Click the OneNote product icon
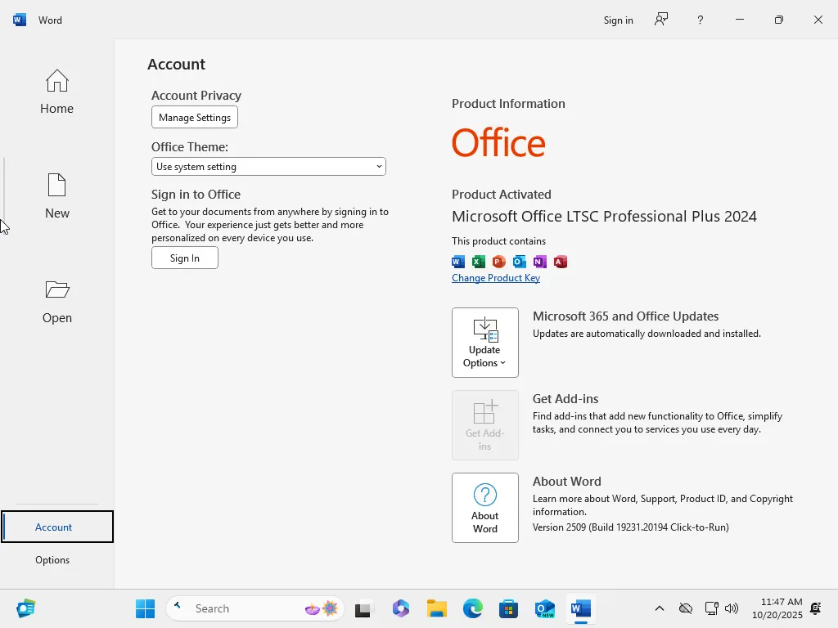The width and height of the screenshot is (838, 628). tap(540, 262)
